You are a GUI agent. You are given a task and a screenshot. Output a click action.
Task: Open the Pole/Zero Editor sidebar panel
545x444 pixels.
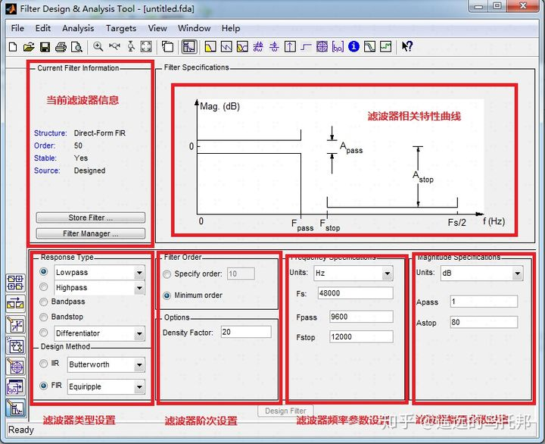click(15, 367)
